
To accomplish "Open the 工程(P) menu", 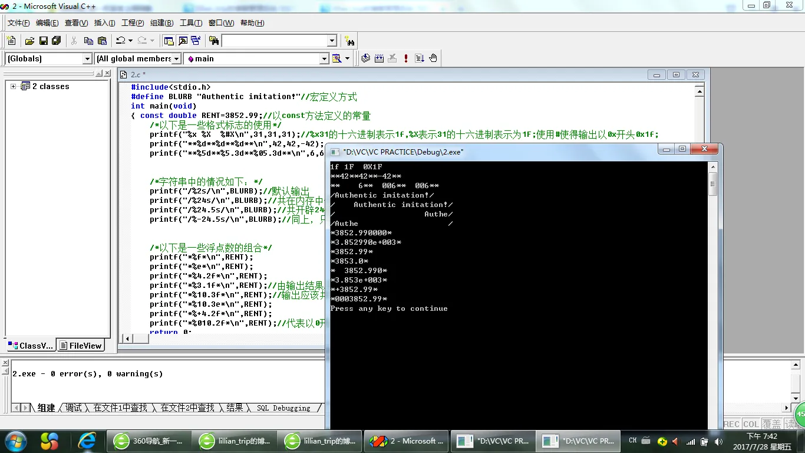I will coord(133,23).
